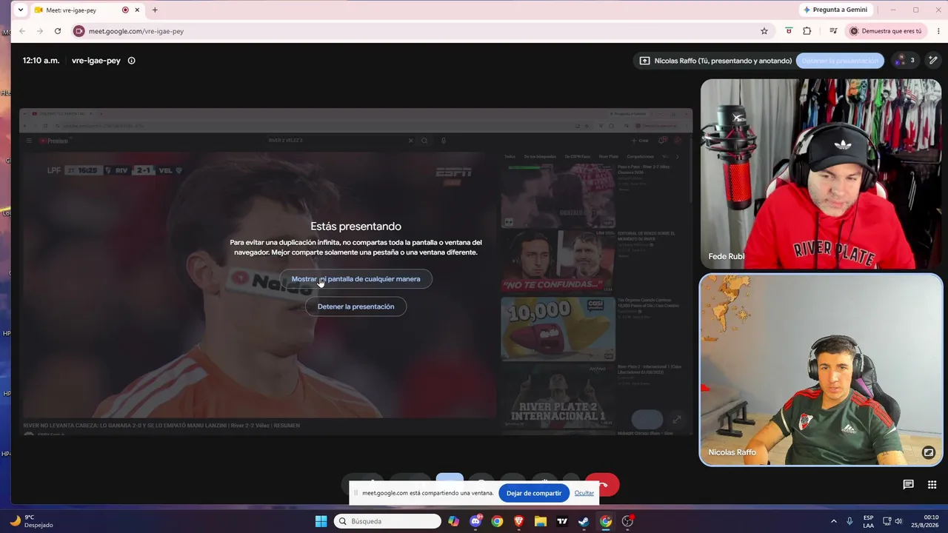This screenshot has height=533, width=948.
Task: Click the Ocultar link in the sharing bar
Action: pyautogui.click(x=584, y=493)
